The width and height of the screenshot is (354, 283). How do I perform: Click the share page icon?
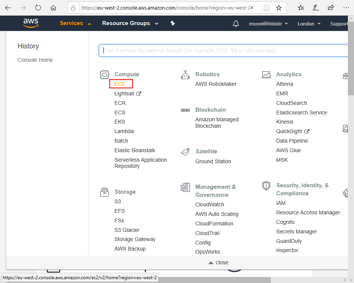(331, 8)
